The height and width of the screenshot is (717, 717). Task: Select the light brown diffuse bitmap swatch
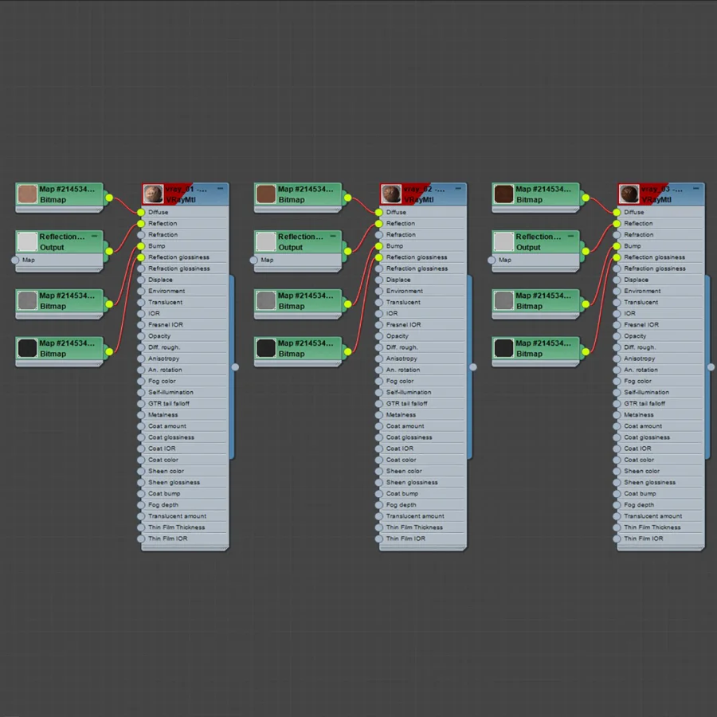click(x=27, y=194)
